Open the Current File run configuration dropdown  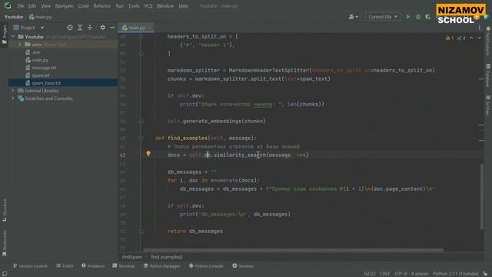(383, 17)
